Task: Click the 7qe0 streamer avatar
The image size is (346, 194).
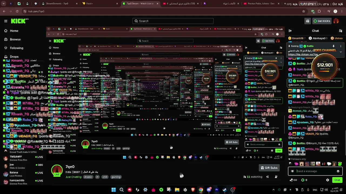Action: (57, 171)
